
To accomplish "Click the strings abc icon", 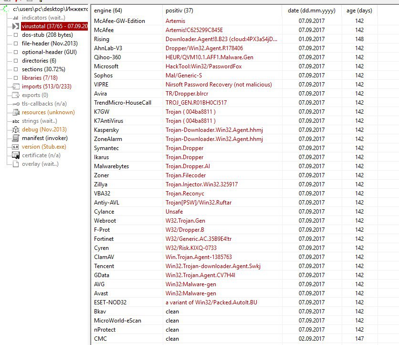I will [16, 121].
